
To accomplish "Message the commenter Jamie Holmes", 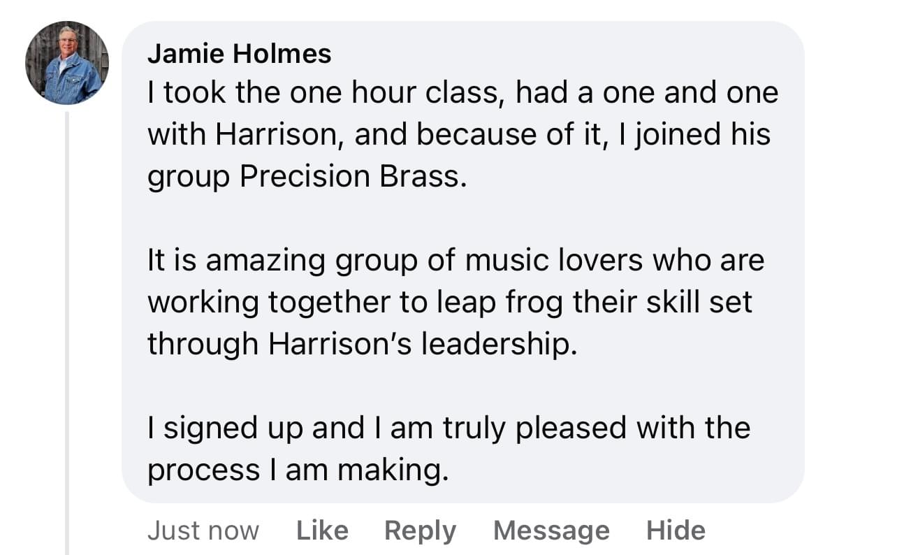I will point(551,531).
